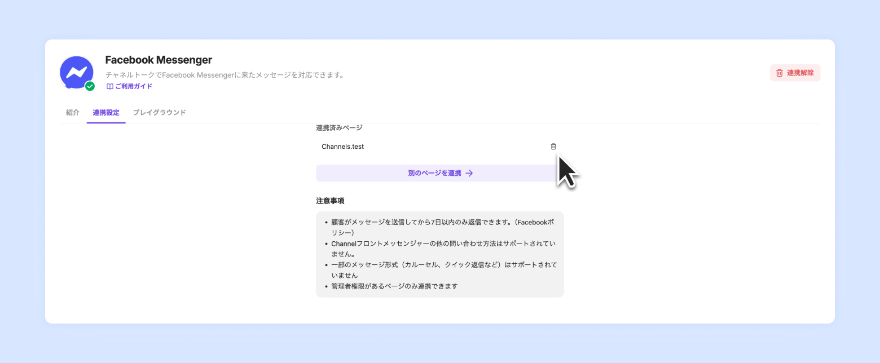Image resolution: width=880 pixels, height=363 pixels.
Task: Click the 連携済みページ label
Action: [339, 128]
